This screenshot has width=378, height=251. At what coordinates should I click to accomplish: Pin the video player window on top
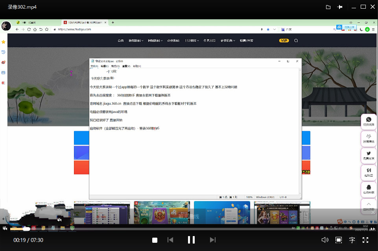point(340,7)
